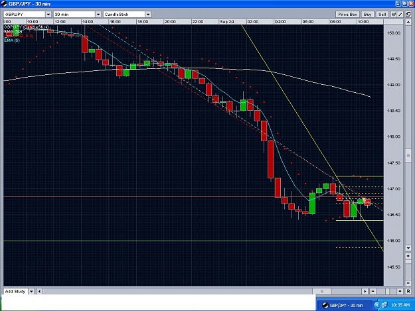Click the vertical price scrollbar thumb
Screen dimensions: 415x311
[x=408, y=156]
